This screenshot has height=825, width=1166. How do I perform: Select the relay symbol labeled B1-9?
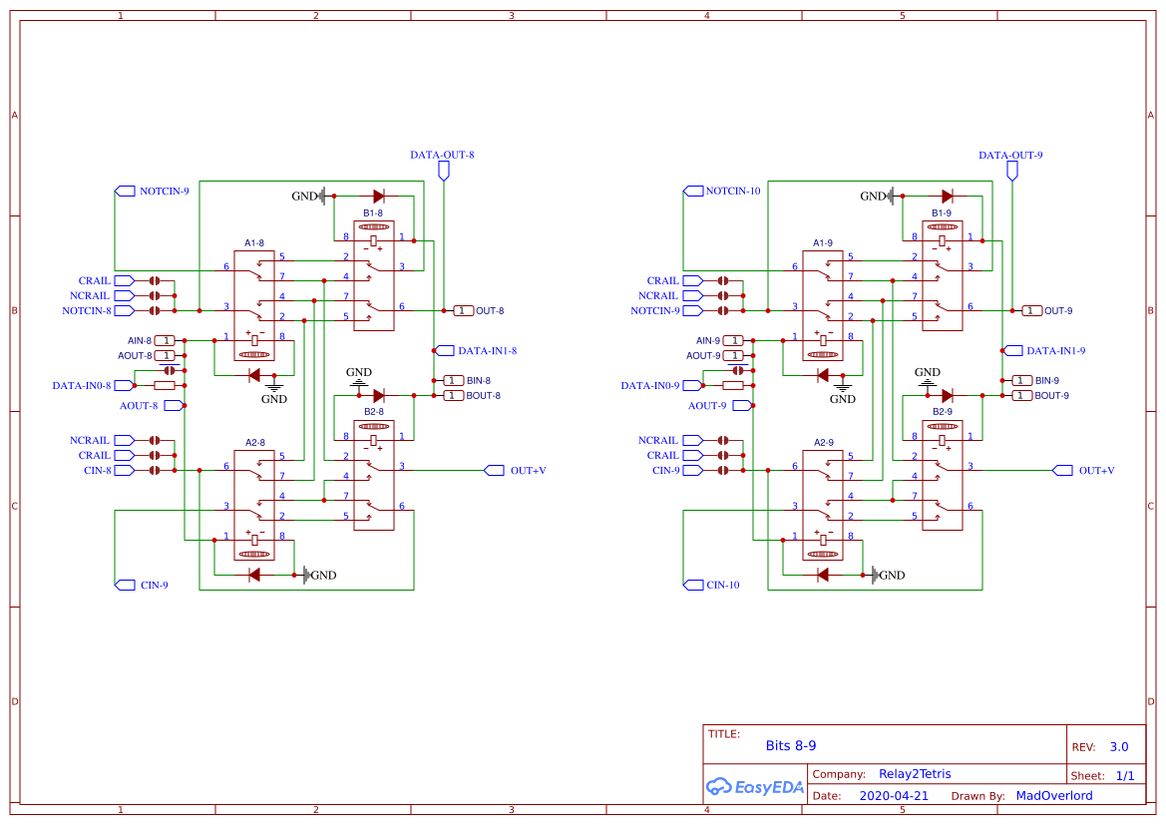(942, 274)
